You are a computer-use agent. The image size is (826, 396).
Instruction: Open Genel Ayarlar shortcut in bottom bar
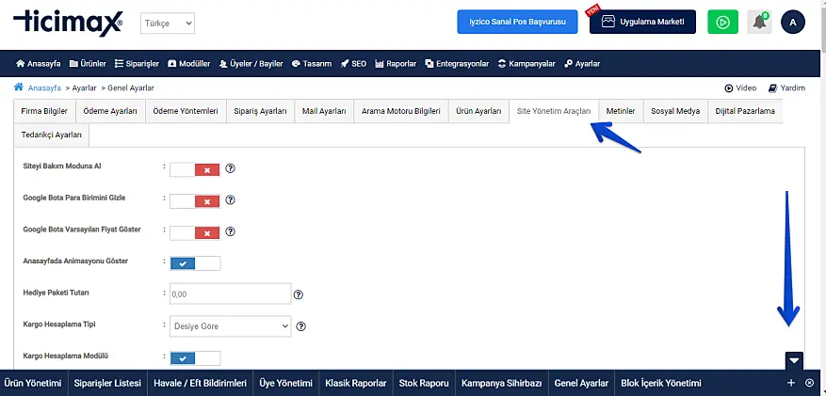coord(581,383)
